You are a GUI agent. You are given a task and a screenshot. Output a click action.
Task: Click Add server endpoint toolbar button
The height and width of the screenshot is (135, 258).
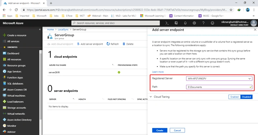[90, 44]
